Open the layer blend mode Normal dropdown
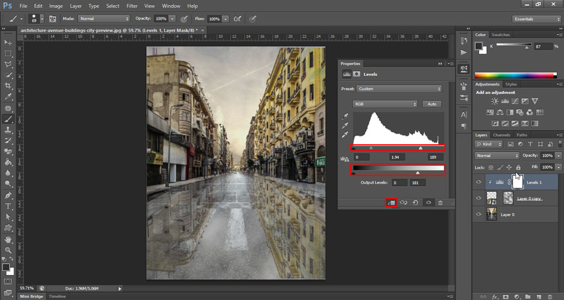Screen dimensions: 564x300 coord(497,156)
